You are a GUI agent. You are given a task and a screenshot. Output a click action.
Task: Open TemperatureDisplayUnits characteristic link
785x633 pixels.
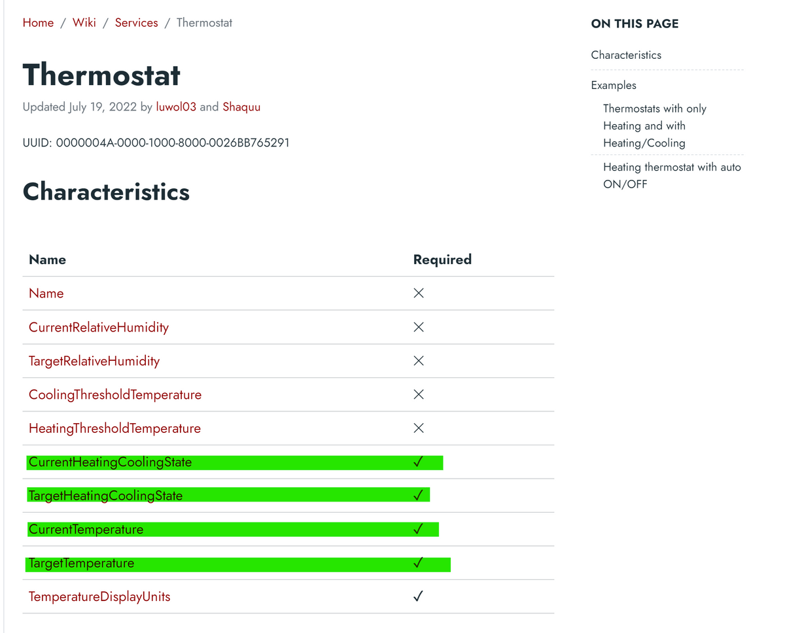pos(99,597)
